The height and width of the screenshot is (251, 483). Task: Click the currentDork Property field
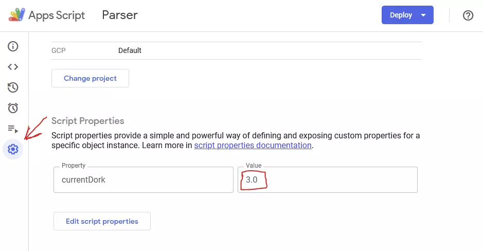[143, 180]
